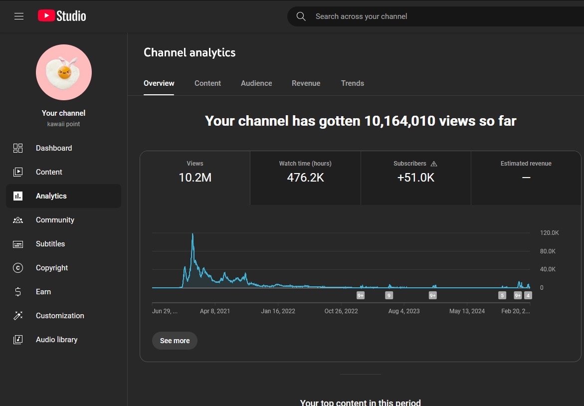Open the Audio library icon

point(18,340)
